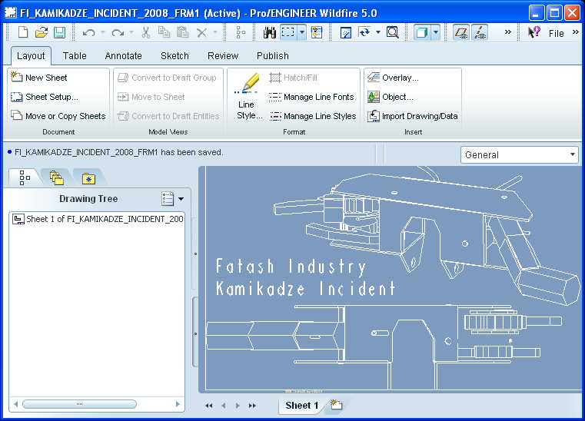
Task: Click Import Drawing/Data button
Action: tap(413, 116)
